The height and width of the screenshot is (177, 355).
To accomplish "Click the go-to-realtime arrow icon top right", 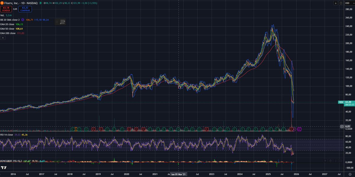I will (x=336, y=3).
